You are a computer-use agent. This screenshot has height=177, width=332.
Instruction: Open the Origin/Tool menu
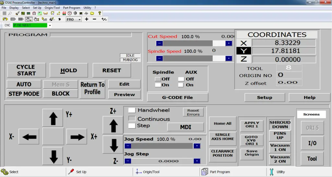coord(52,7)
